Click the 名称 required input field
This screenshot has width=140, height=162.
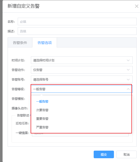[77, 21]
